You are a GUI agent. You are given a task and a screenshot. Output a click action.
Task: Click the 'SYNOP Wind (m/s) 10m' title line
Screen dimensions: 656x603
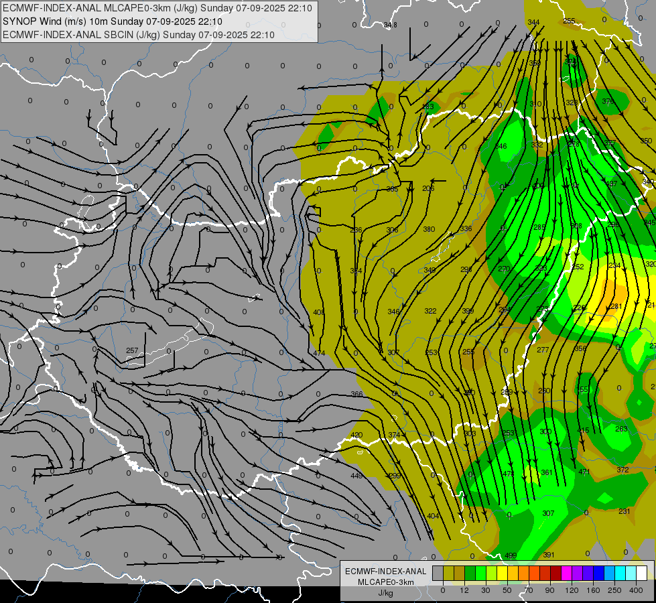click(x=112, y=21)
